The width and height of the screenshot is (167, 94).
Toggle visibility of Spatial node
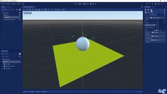[x=20, y=13]
